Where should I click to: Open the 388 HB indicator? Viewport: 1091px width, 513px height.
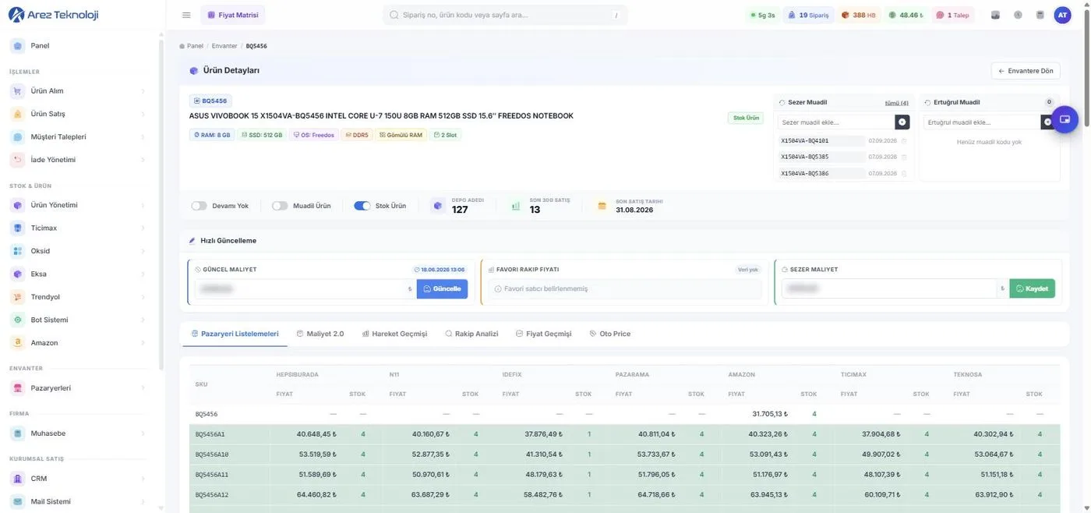(859, 15)
